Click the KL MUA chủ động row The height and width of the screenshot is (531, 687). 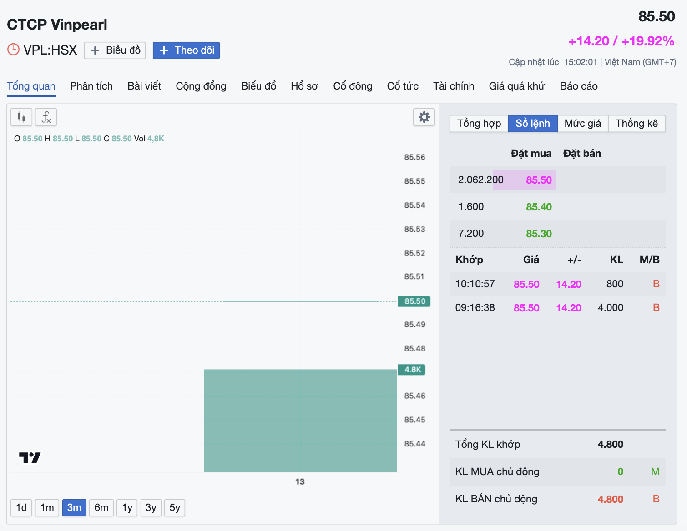pyautogui.click(x=557, y=471)
